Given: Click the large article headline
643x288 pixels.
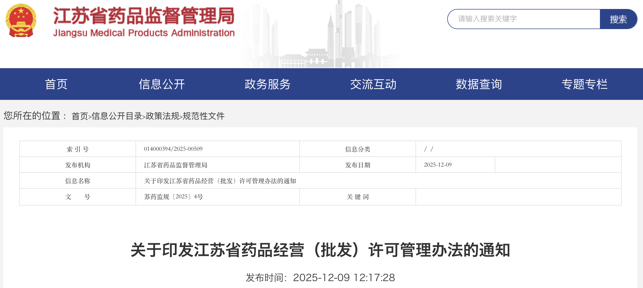Looking at the screenshot, I should 320,250.
